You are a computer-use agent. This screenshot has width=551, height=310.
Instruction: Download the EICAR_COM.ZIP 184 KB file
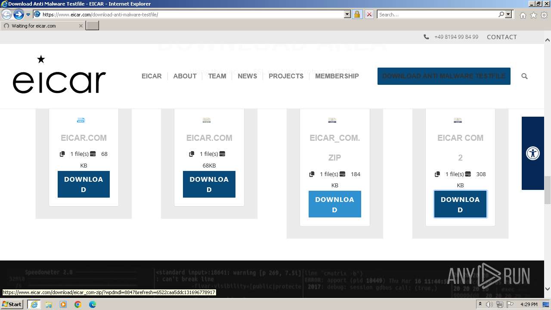pos(334,205)
